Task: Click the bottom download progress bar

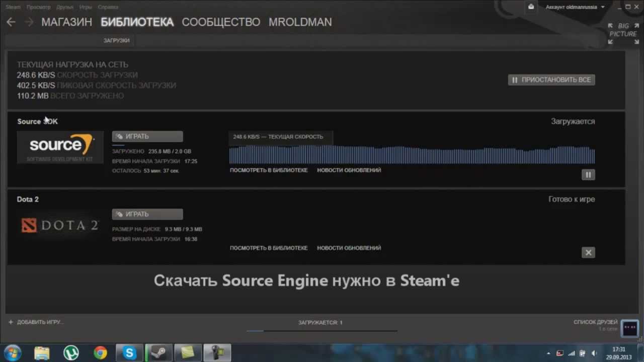Action: 322,330
